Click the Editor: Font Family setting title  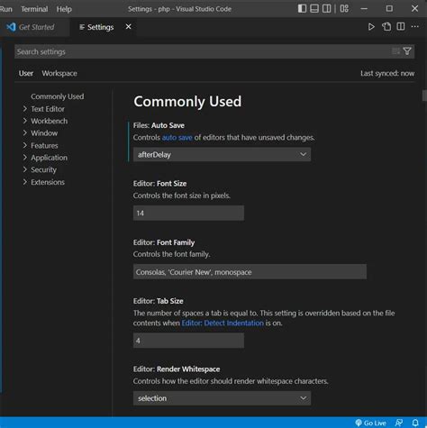pyautogui.click(x=164, y=242)
